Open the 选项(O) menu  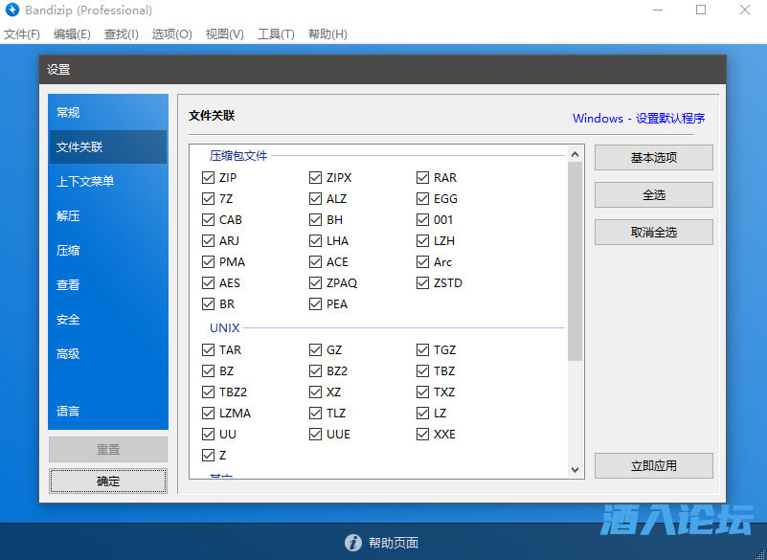(171, 34)
